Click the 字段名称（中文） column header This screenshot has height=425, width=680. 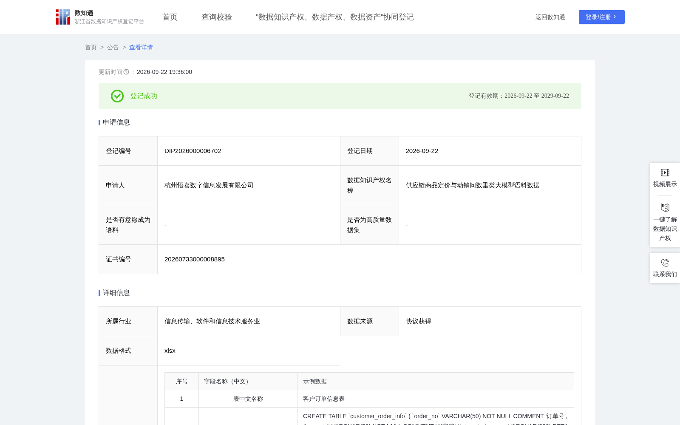pyautogui.click(x=248, y=381)
